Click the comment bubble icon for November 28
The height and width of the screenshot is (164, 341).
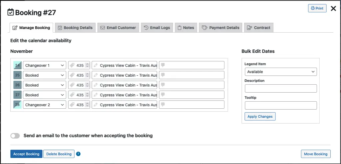[x=163, y=105]
